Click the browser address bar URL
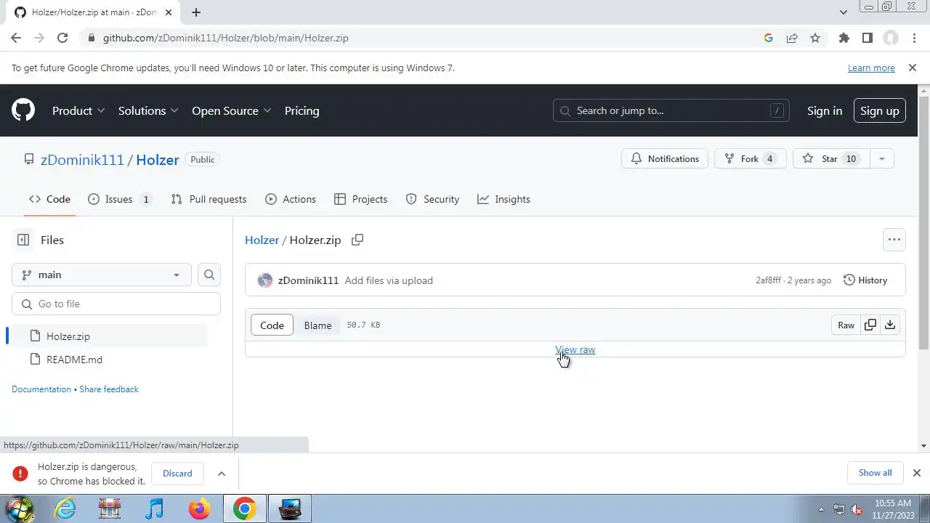930x523 pixels. [x=225, y=38]
